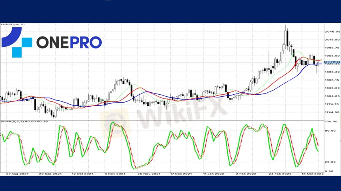Select the 1804.85 price axis label
This screenshot has width=341, height=191.
tap(332, 96)
